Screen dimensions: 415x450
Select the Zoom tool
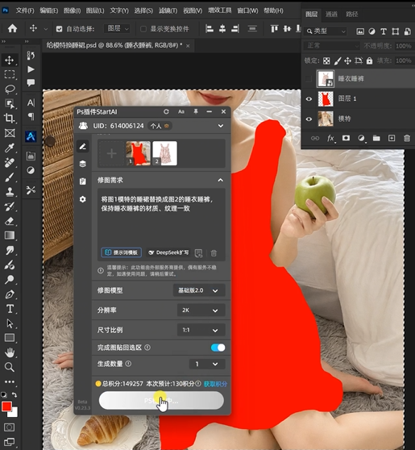(x=10, y=367)
